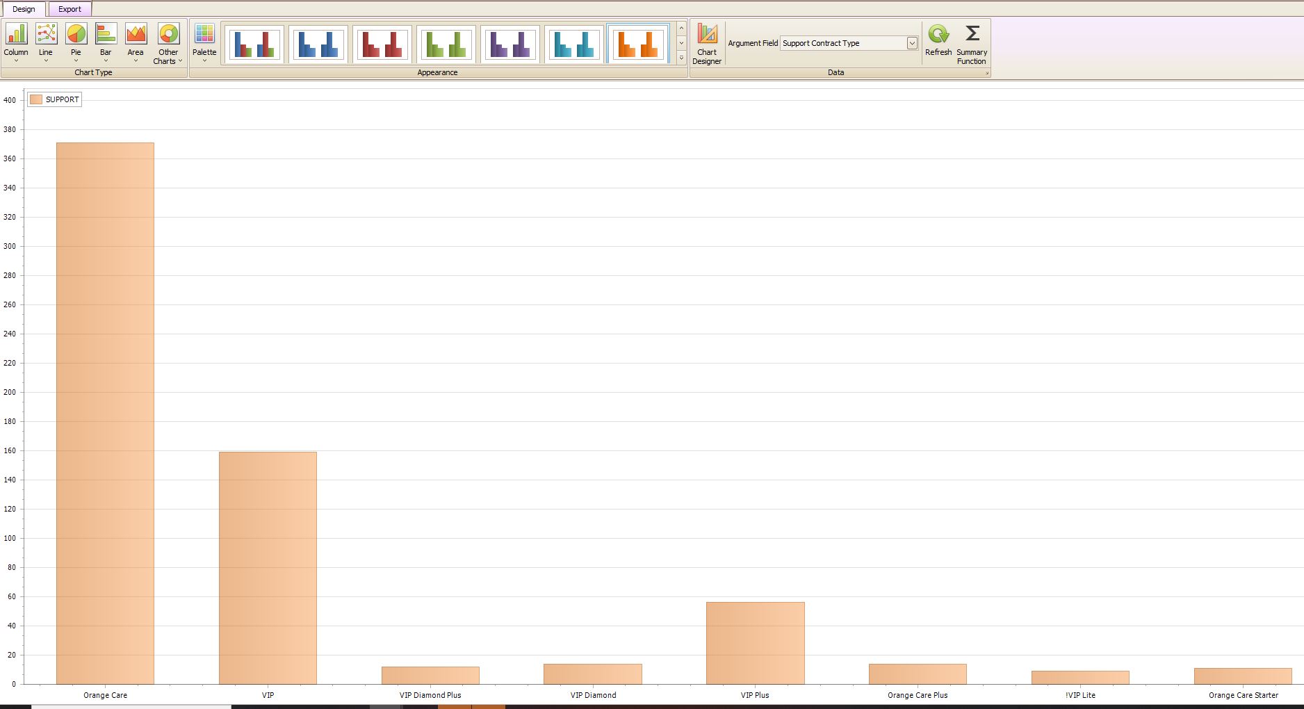
Task: Open the Argument Field dropdown
Action: (912, 43)
